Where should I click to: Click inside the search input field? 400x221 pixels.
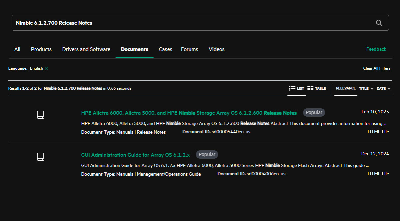click(193, 23)
